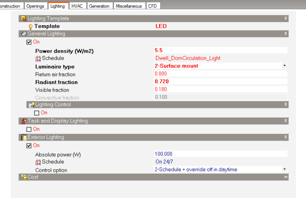Open the Control option dropdown arrow
Screen dimensions: 306x198
pos(285,169)
